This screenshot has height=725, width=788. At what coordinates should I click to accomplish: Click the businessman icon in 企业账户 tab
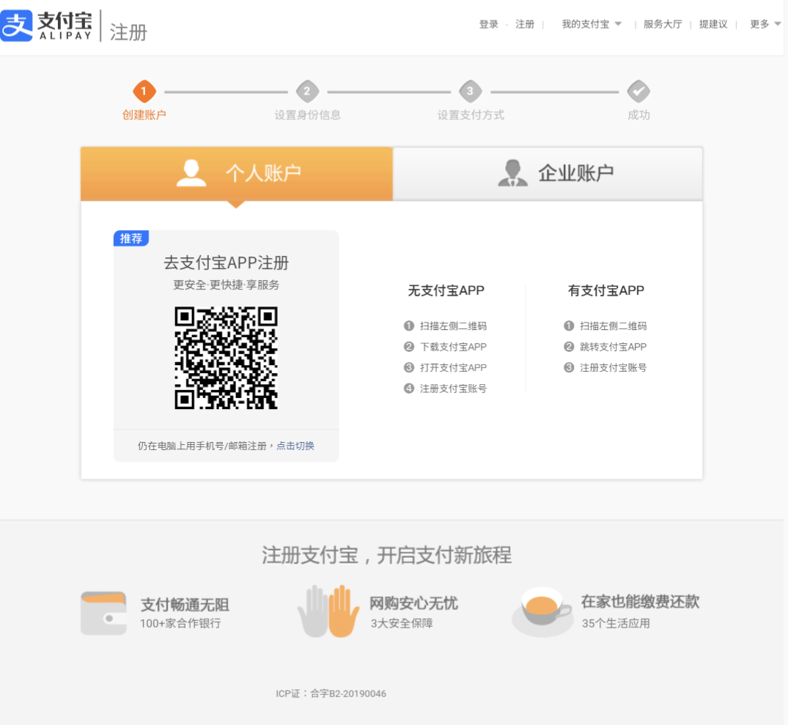512,173
